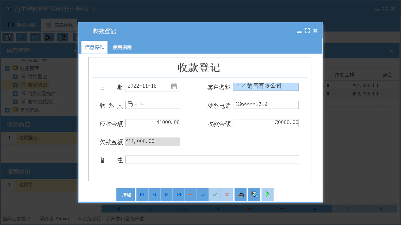
Task: Click the print icon in the dialog
Action: 240,194
